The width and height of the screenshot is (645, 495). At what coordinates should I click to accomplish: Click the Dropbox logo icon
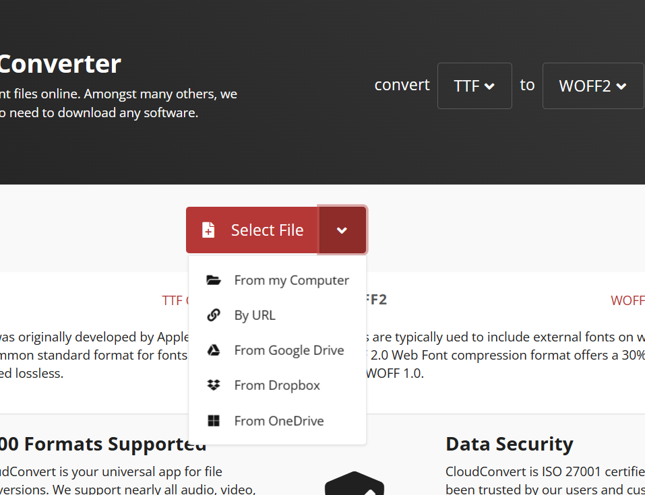pyautogui.click(x=214, y=385)
